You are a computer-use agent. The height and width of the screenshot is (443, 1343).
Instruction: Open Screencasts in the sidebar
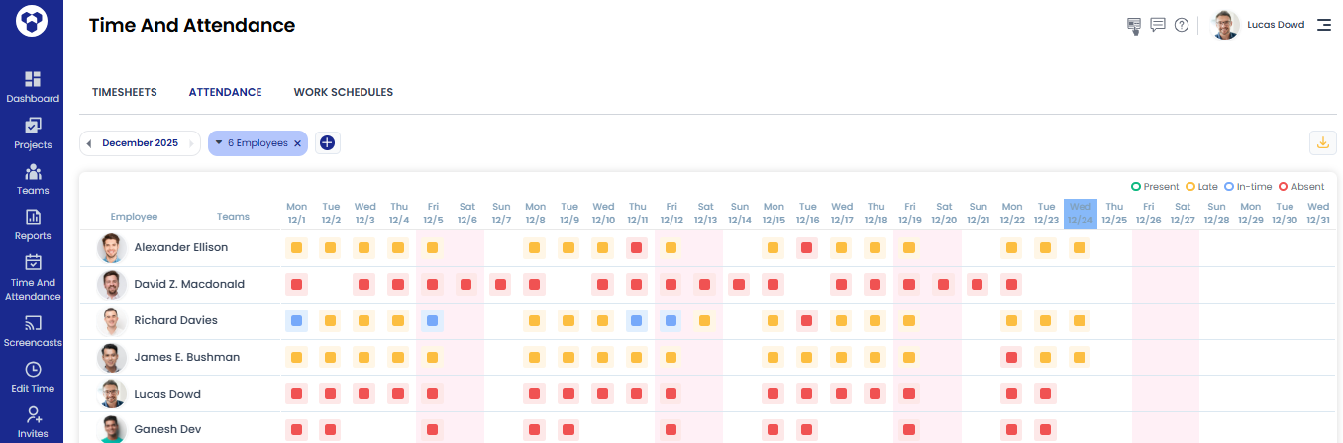pyautogui.click(x=33, y=323)
